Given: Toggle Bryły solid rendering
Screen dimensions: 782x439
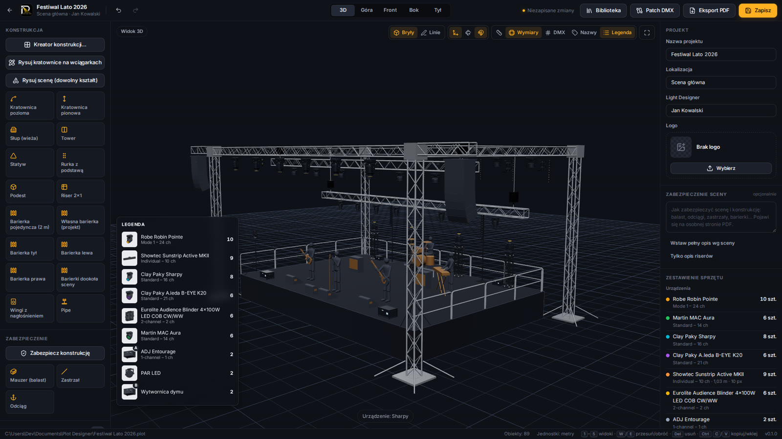Looking at the screenshot, I should [404, 33].
